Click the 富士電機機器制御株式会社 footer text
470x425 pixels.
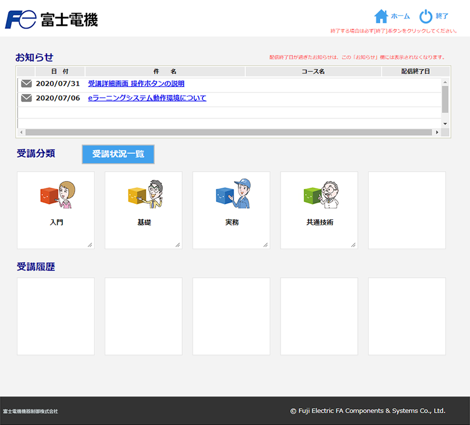30,411
